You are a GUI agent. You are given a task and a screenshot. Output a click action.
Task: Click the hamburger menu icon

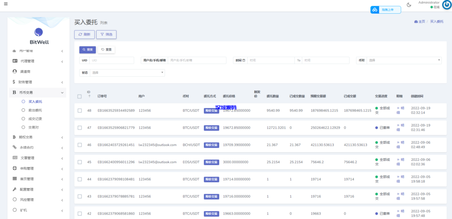pyautogui.click(x=5, y=4)
